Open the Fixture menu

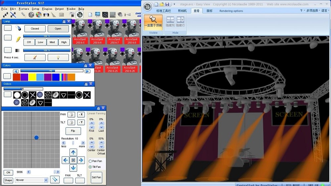point(24,9)
